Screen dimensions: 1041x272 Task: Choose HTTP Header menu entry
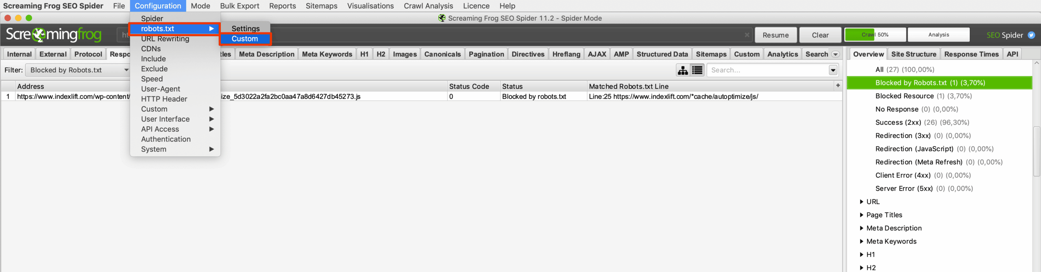click(x=175, y=99)
